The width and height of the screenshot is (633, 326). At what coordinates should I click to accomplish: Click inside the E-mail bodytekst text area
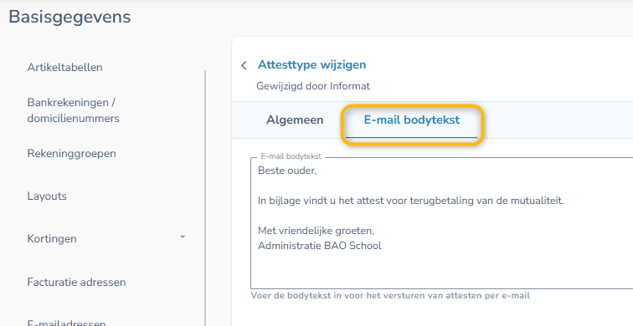(441, 223)
